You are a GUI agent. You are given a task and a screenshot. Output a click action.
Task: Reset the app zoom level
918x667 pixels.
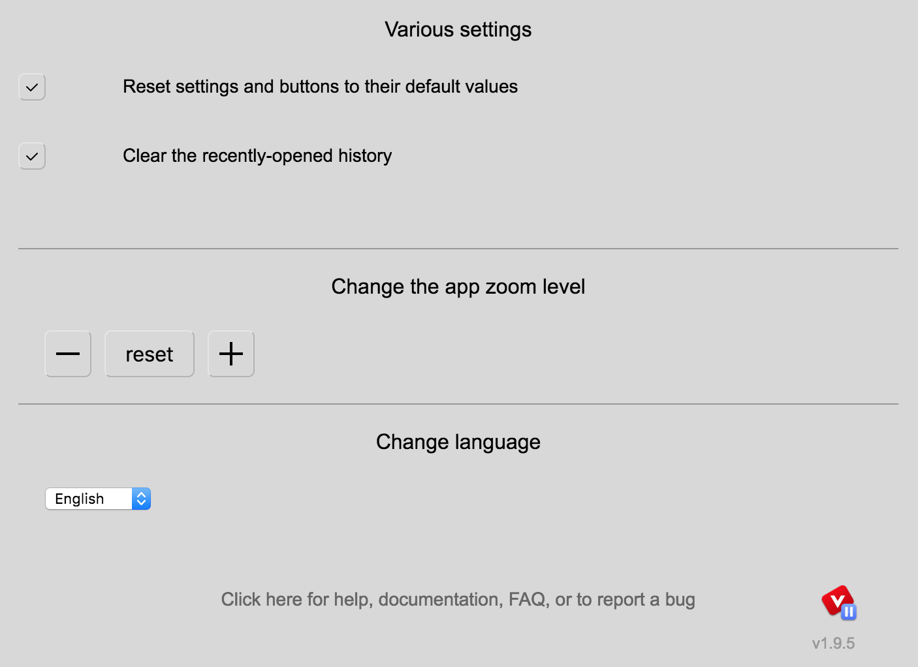click(x=150, y=354)
